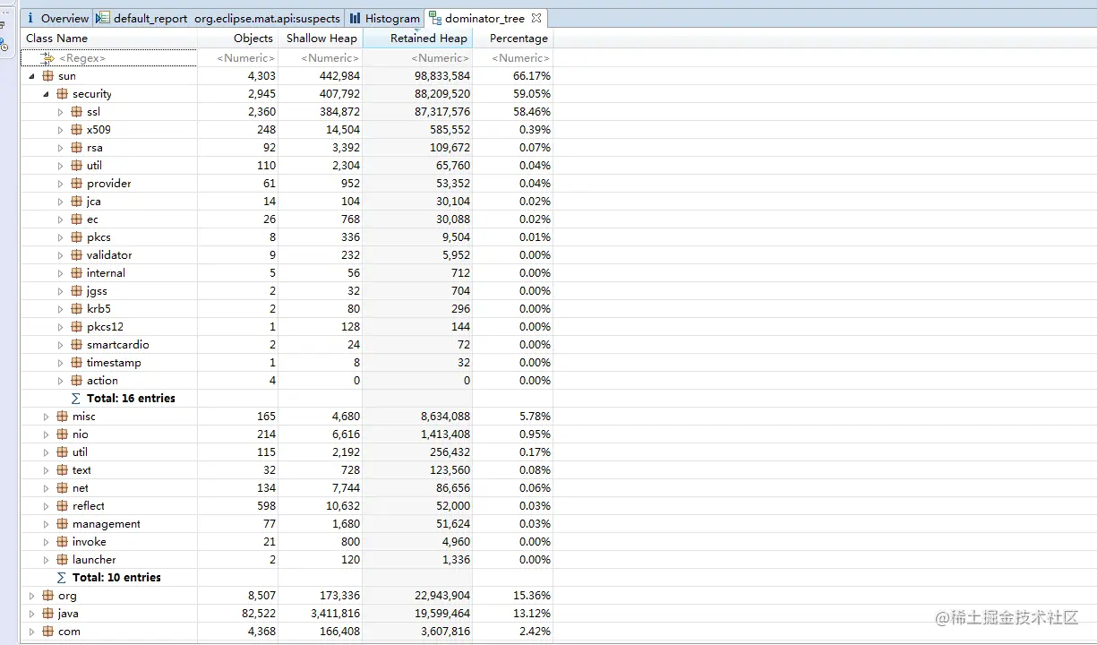
Task: Click the x509 package icon
Action: click(x=76, y=130)
